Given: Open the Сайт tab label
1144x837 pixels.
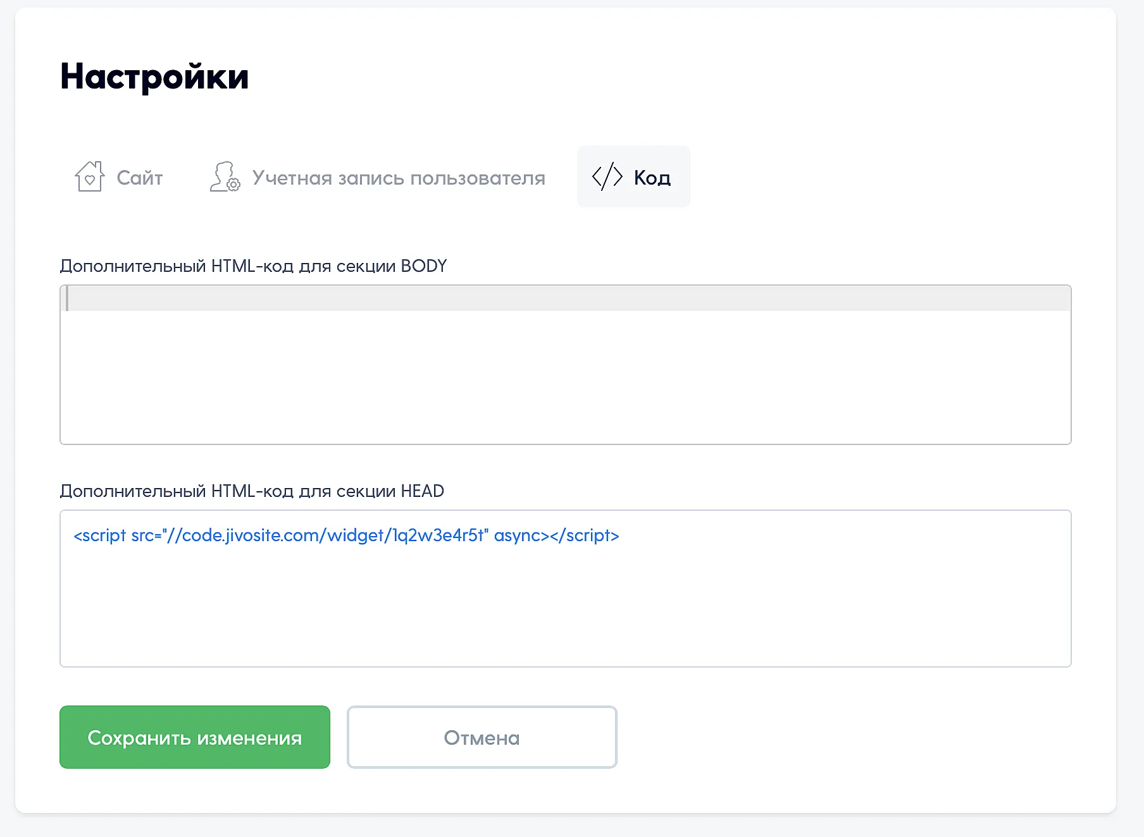Looking at the screenshot, I should pos(140,178).
